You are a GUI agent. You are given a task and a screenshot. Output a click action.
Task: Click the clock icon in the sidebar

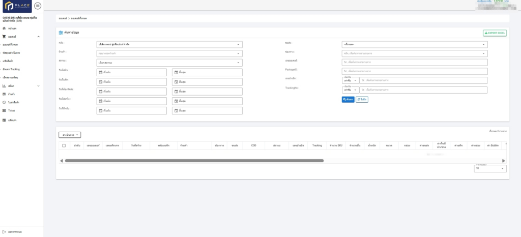[x=4, y=102]
